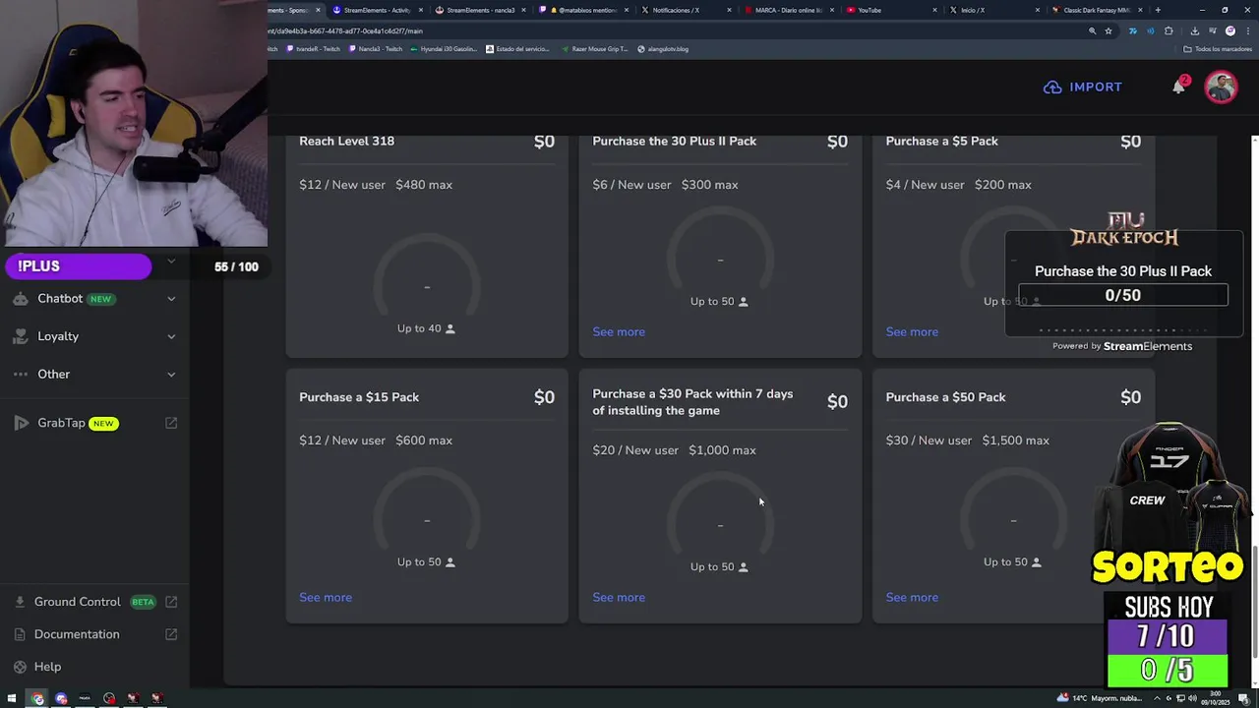Screen dimensions: 1259x708
Task: Open the alangulotv.blog bookmark
Action: point(663,49)
